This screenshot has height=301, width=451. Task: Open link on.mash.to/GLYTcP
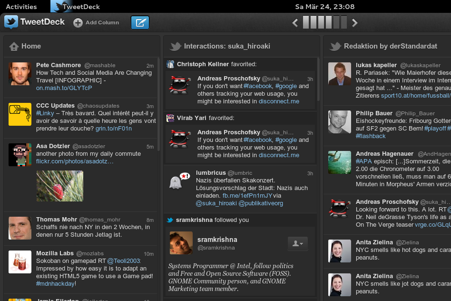coord(64,88)
